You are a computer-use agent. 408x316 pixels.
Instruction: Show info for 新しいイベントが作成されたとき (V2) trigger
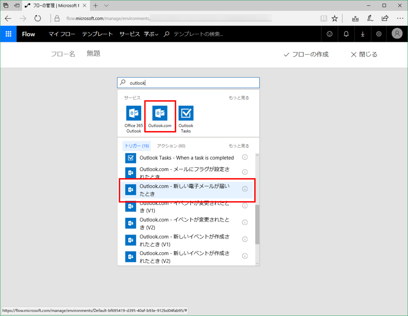pyautogui.click(x=245, y=256)
